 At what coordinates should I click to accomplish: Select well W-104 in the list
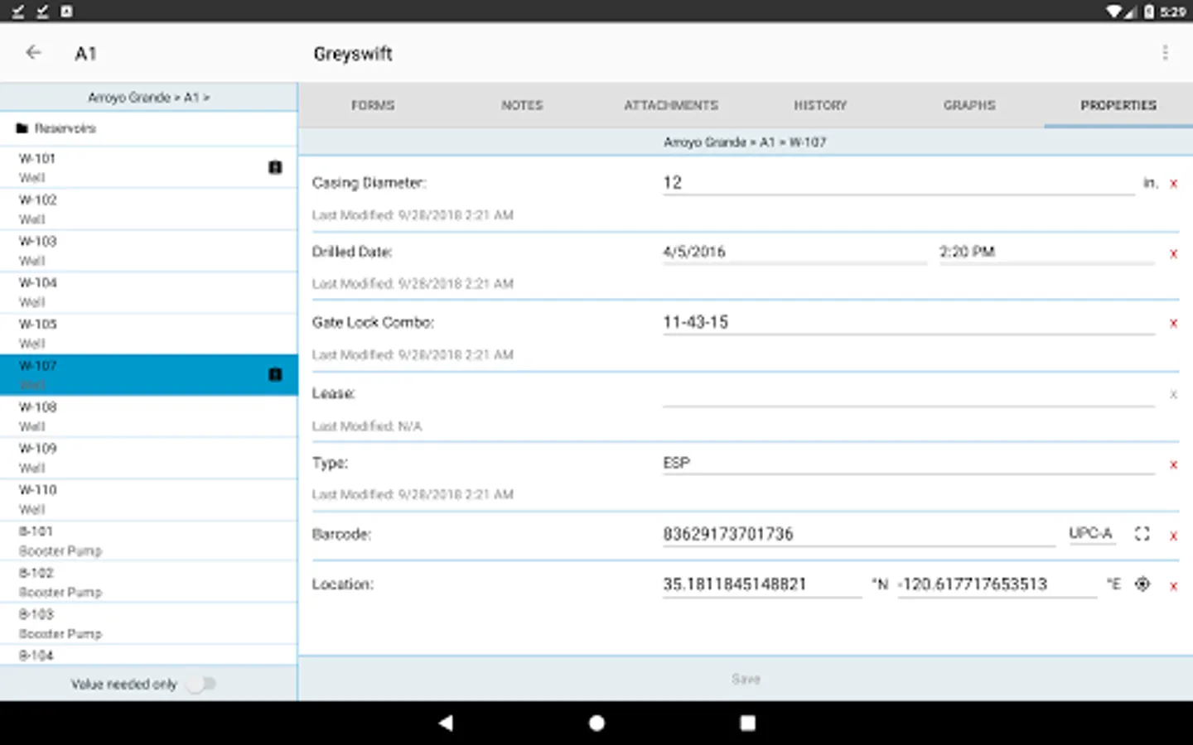click(x=149, y=292)
